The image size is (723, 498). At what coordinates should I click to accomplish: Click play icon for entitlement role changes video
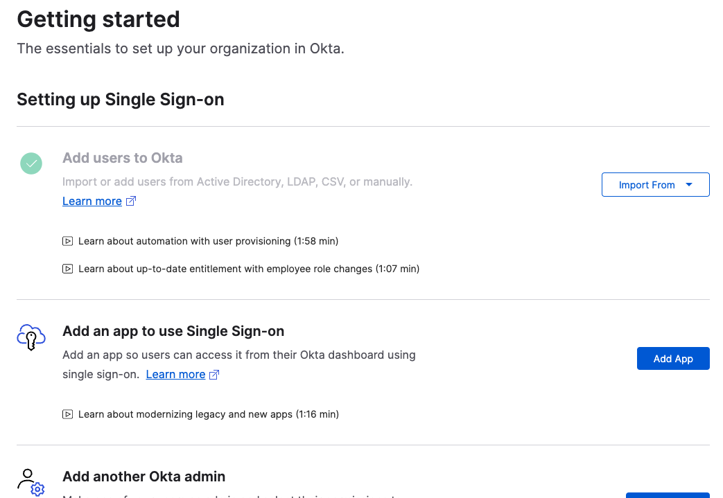67,269
